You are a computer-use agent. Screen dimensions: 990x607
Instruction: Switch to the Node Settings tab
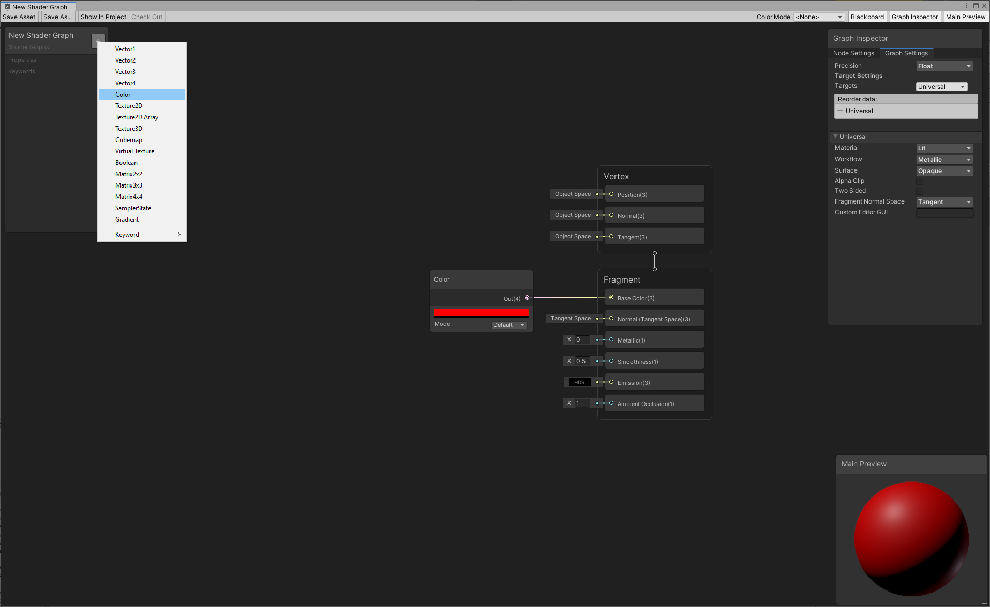(x=853, y=53)
